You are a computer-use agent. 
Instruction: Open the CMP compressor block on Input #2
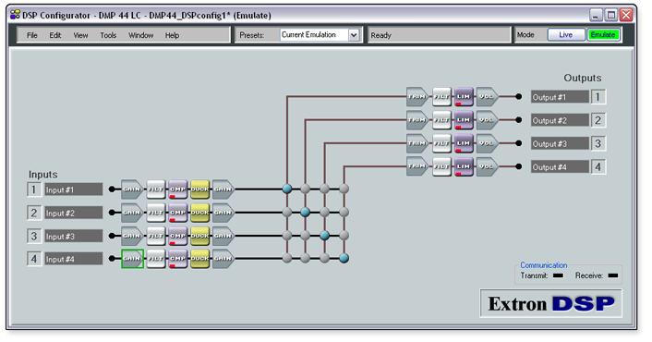(x=178, y=213)
